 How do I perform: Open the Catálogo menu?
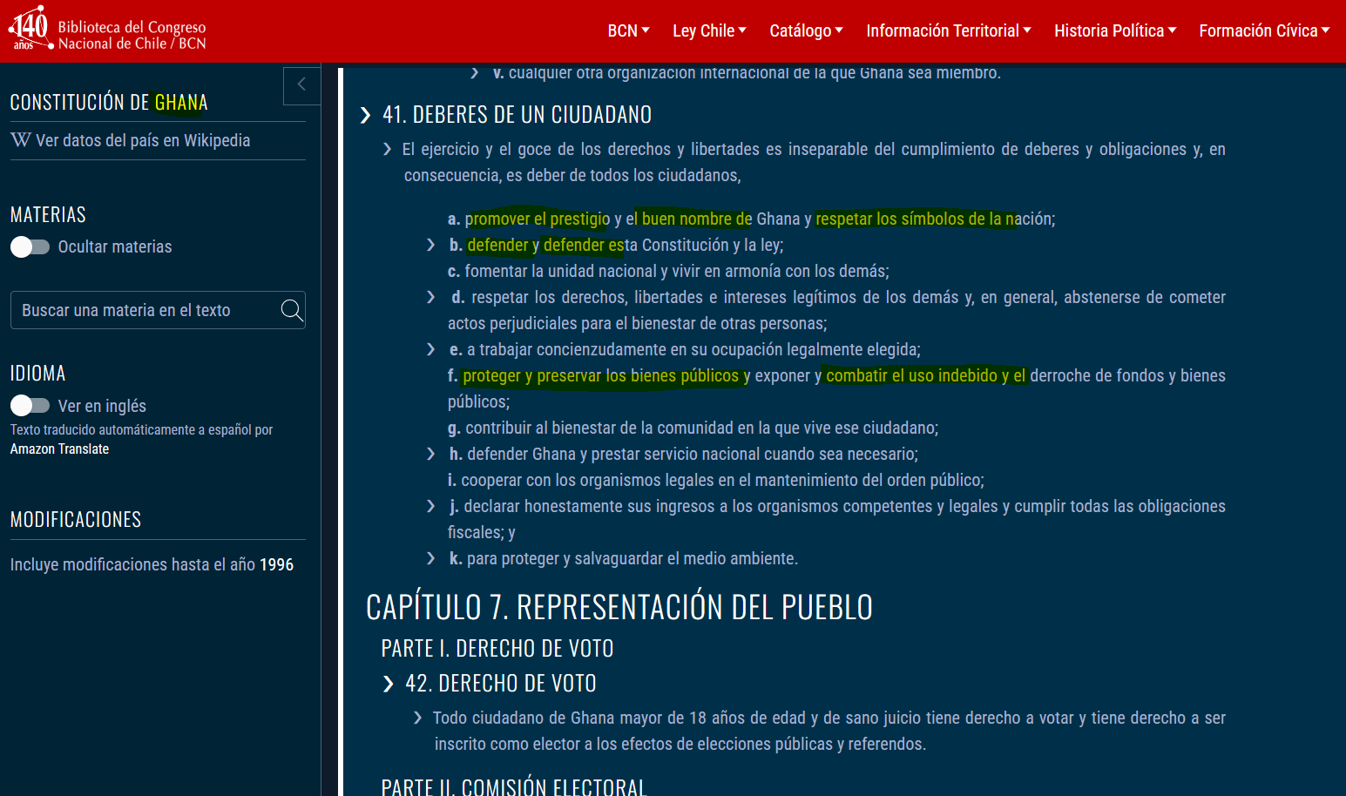(806, 30)
